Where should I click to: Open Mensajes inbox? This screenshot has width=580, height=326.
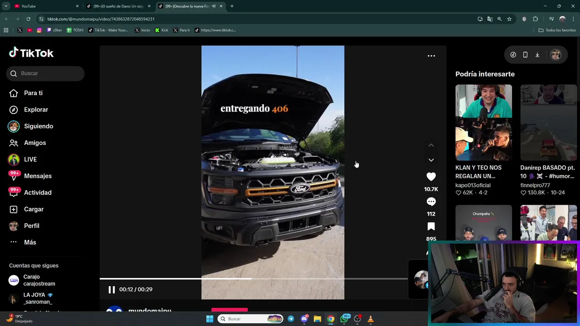click(x=30, y=176)
